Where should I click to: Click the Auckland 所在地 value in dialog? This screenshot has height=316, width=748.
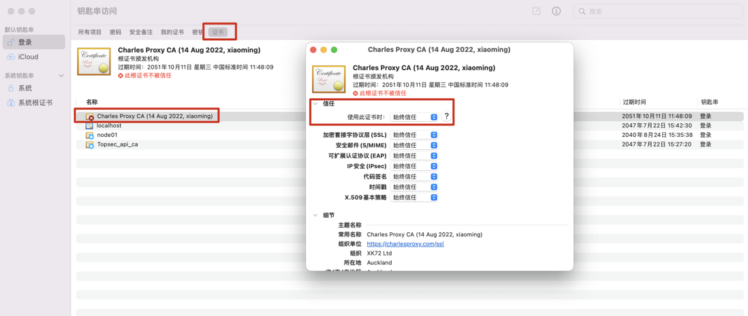[x=379, y=263]
